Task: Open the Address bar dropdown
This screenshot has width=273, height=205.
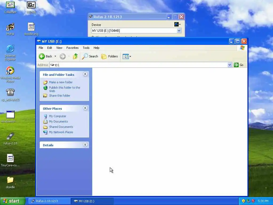Action: tap(230, 65)
